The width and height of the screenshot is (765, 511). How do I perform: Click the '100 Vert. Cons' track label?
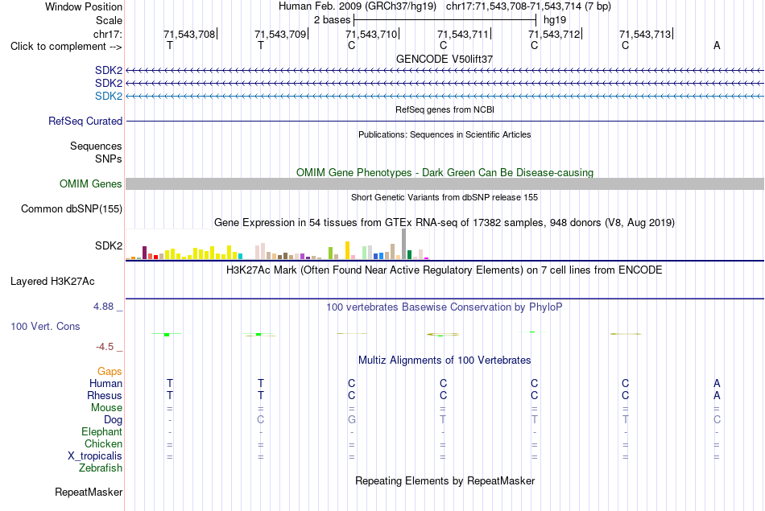point(45,326)
